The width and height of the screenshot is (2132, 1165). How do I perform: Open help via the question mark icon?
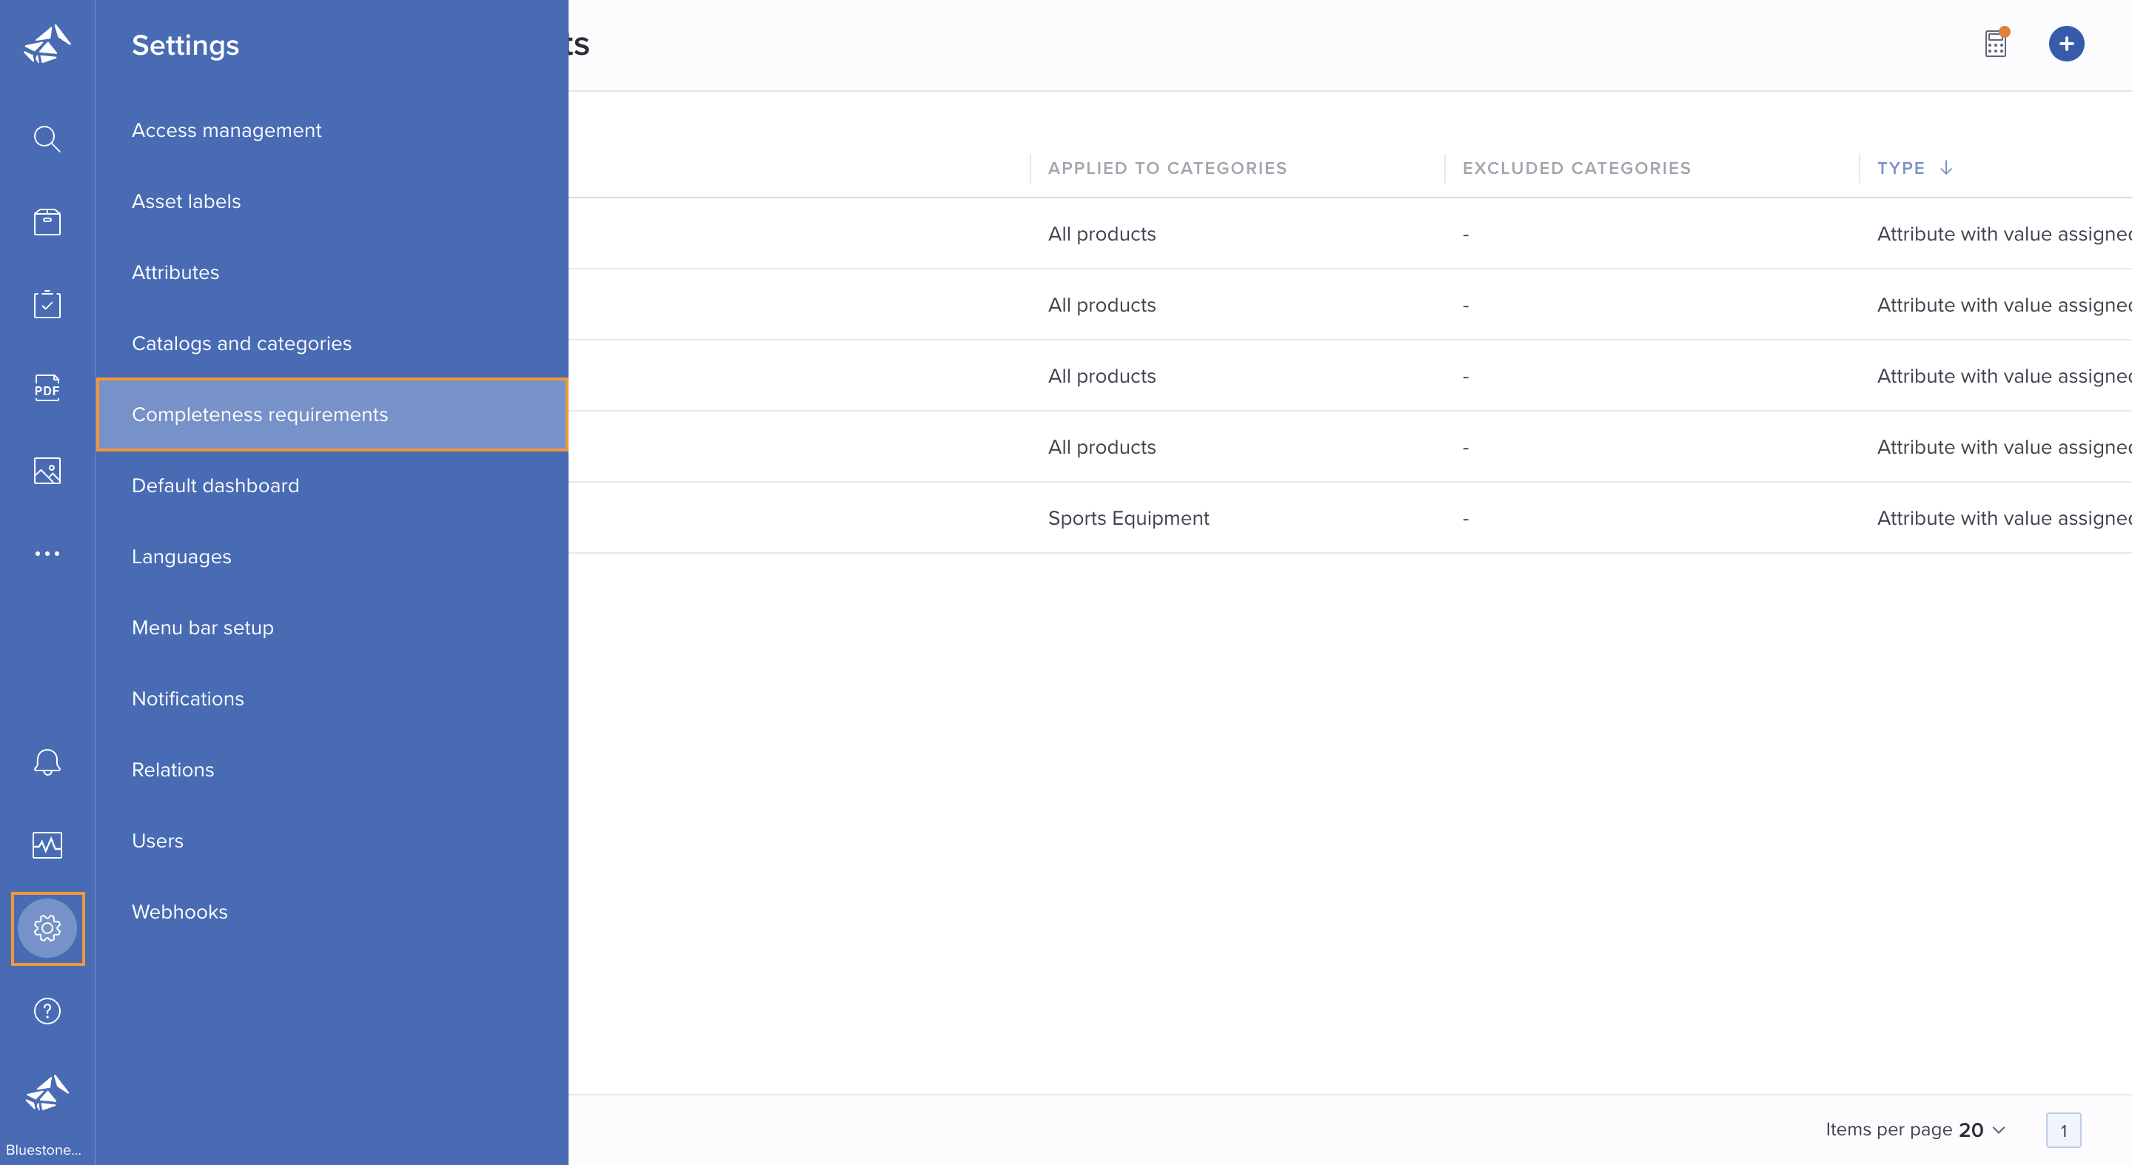pos(47,1011)
